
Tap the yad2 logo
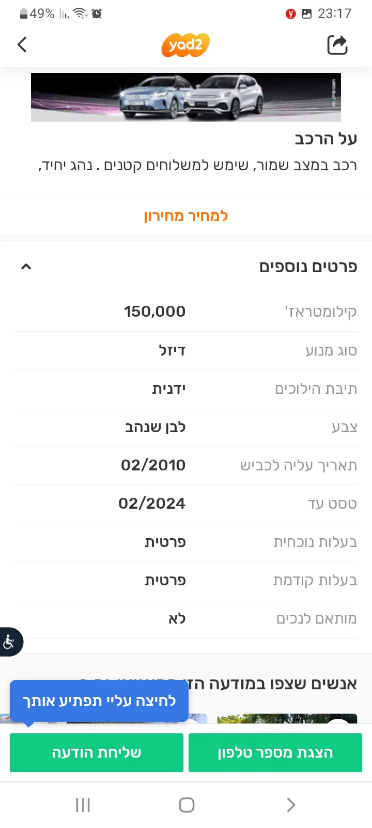click(185, 45)
